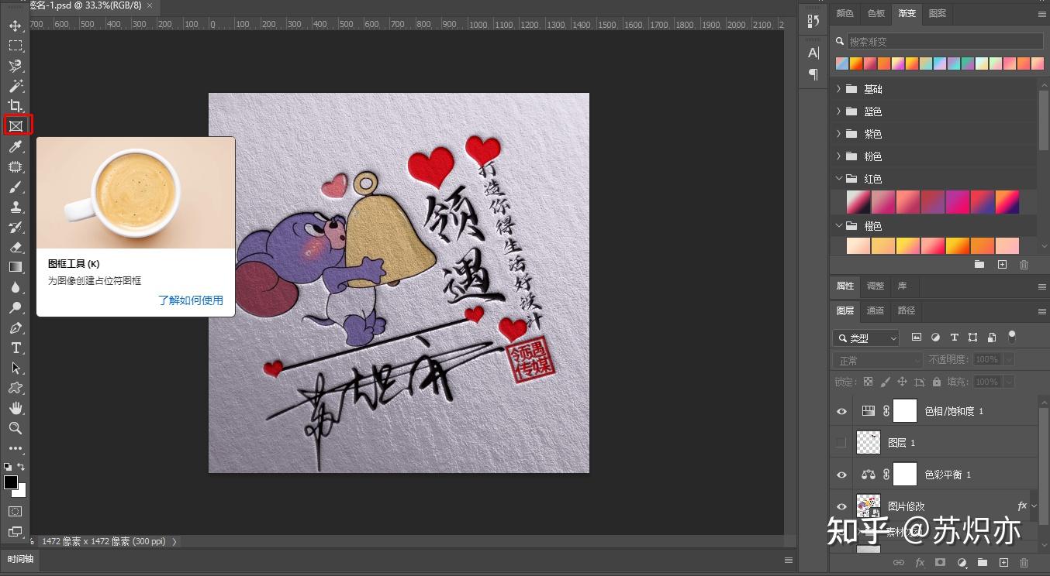Open the 库 tab
1050x576 pixels.
coord(902,286)
